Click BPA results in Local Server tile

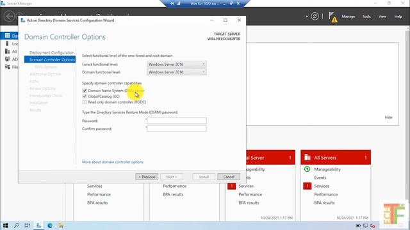[x=249, y=203]
